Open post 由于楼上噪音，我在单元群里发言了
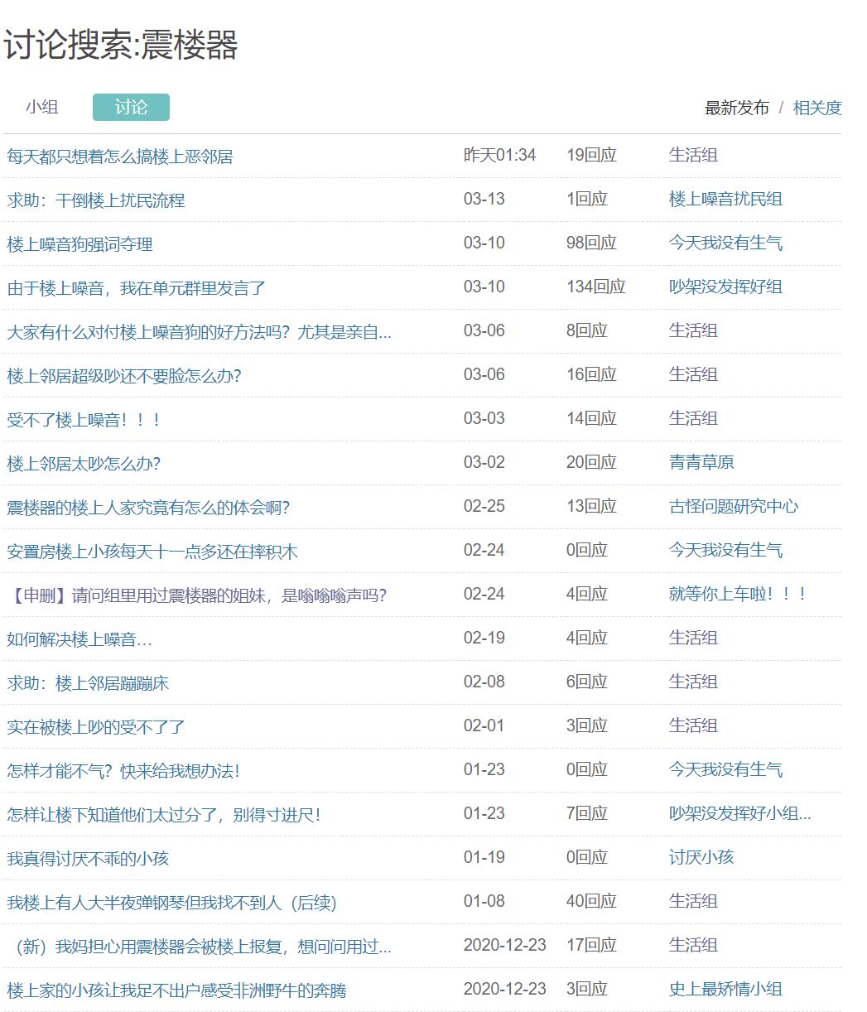This screenshot has height=1012, width=867. pyautogui.click(x=137, y=287)
